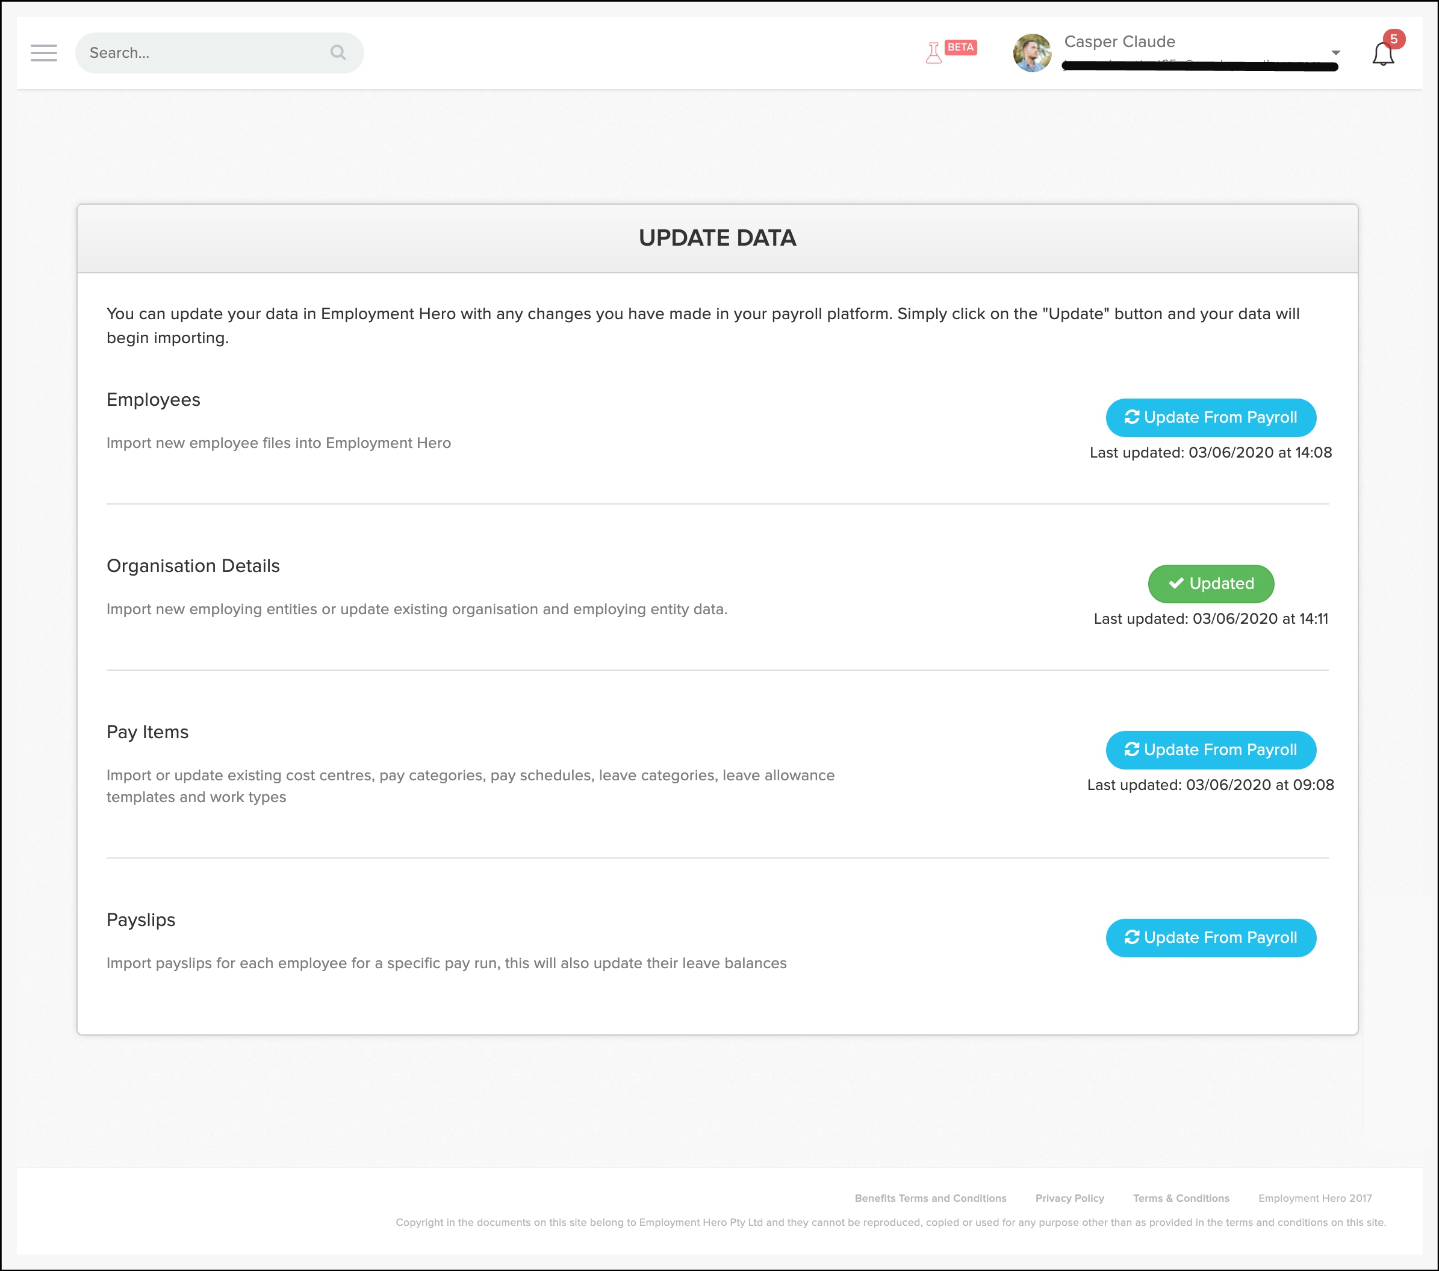Screen dimensions: 1439x1271
Task: Update Payslips from payroll
Action: (1211, 938)
